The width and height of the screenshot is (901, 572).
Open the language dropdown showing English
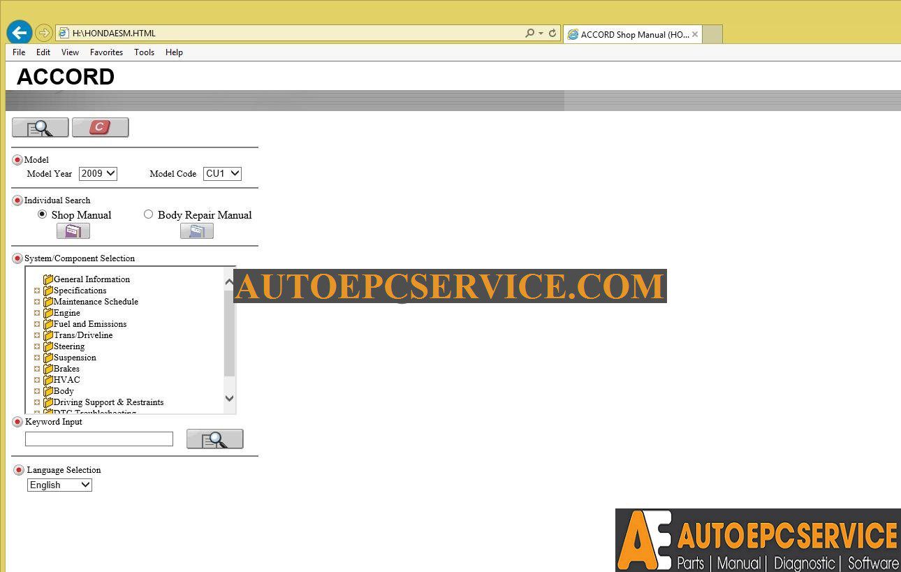pyautogui.click(x=59, y=485)
